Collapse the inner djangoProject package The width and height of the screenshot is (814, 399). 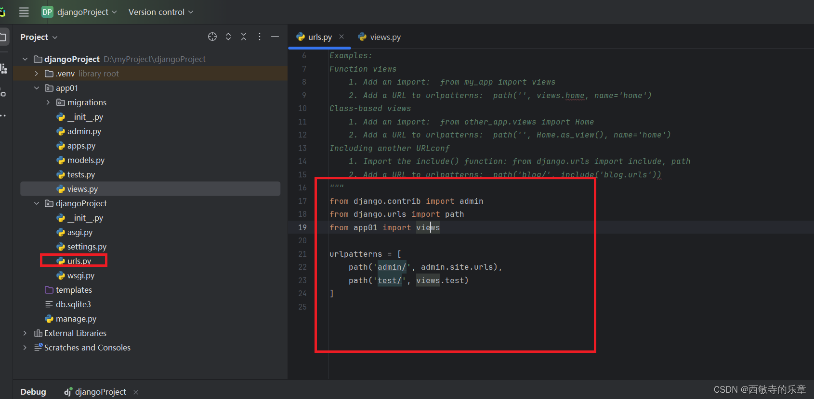(x=37, y=203)
